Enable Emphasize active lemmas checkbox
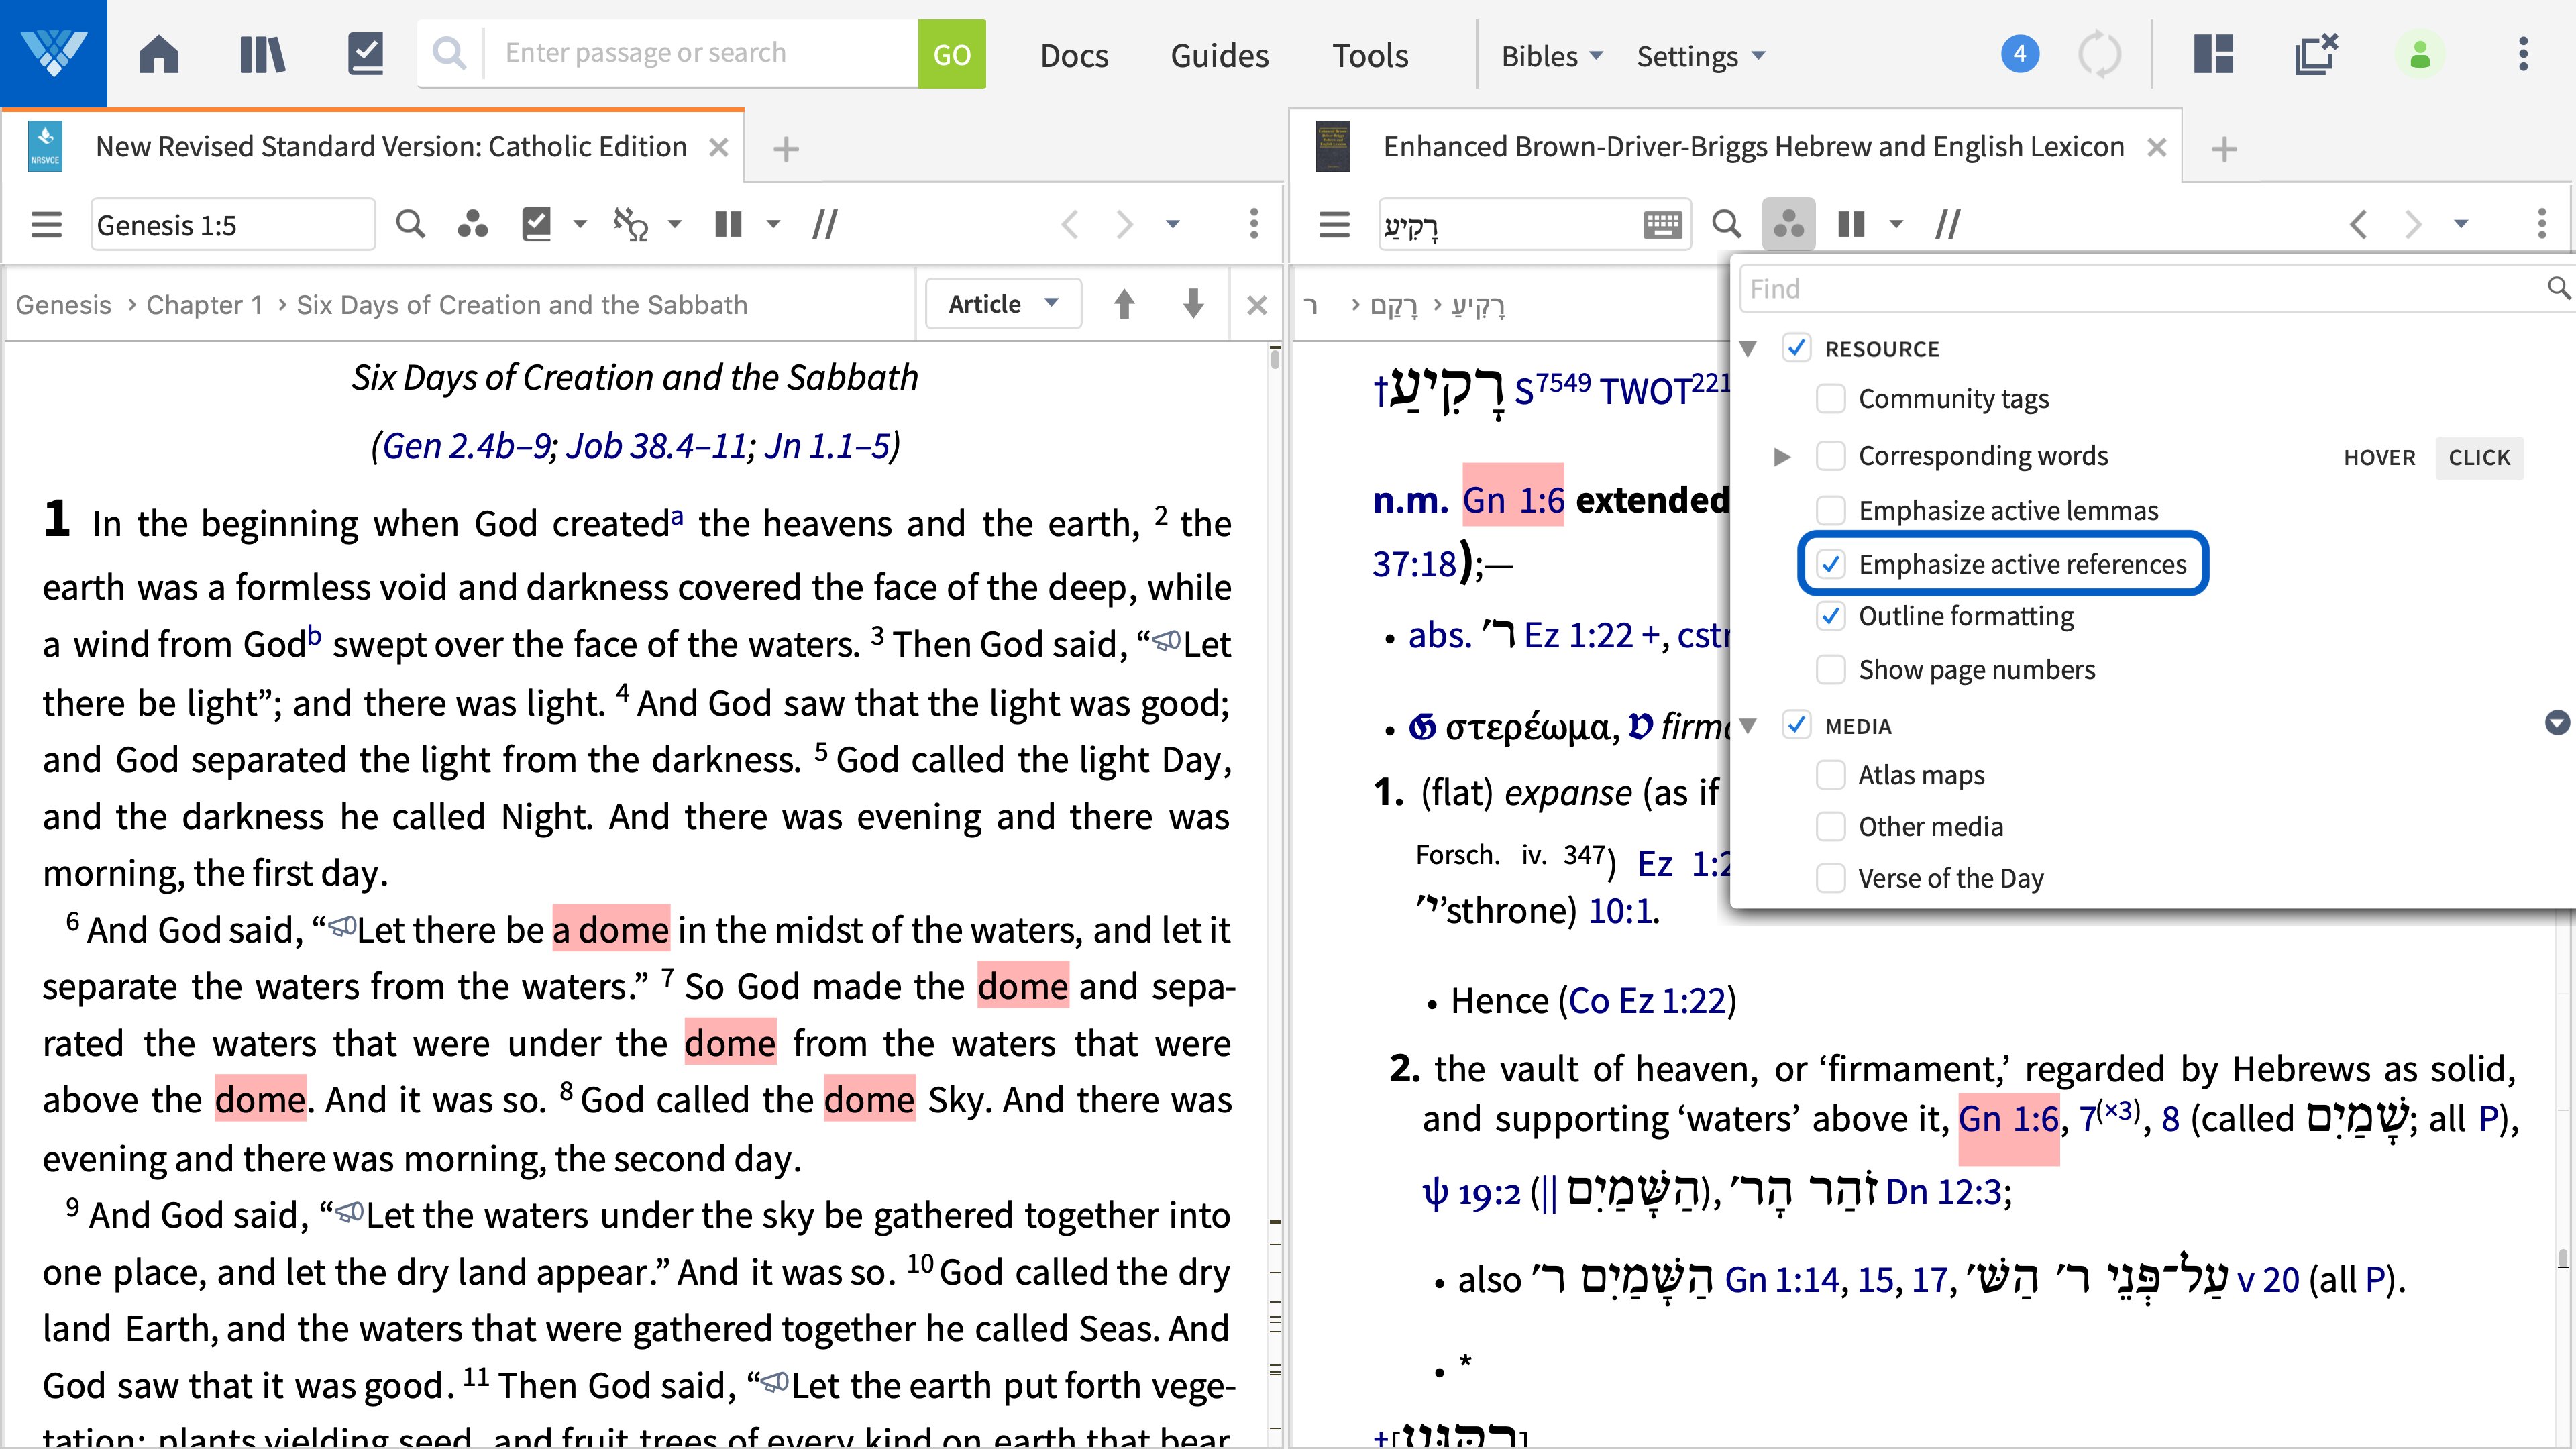2576x1449 pixels. pos(1831,511)
